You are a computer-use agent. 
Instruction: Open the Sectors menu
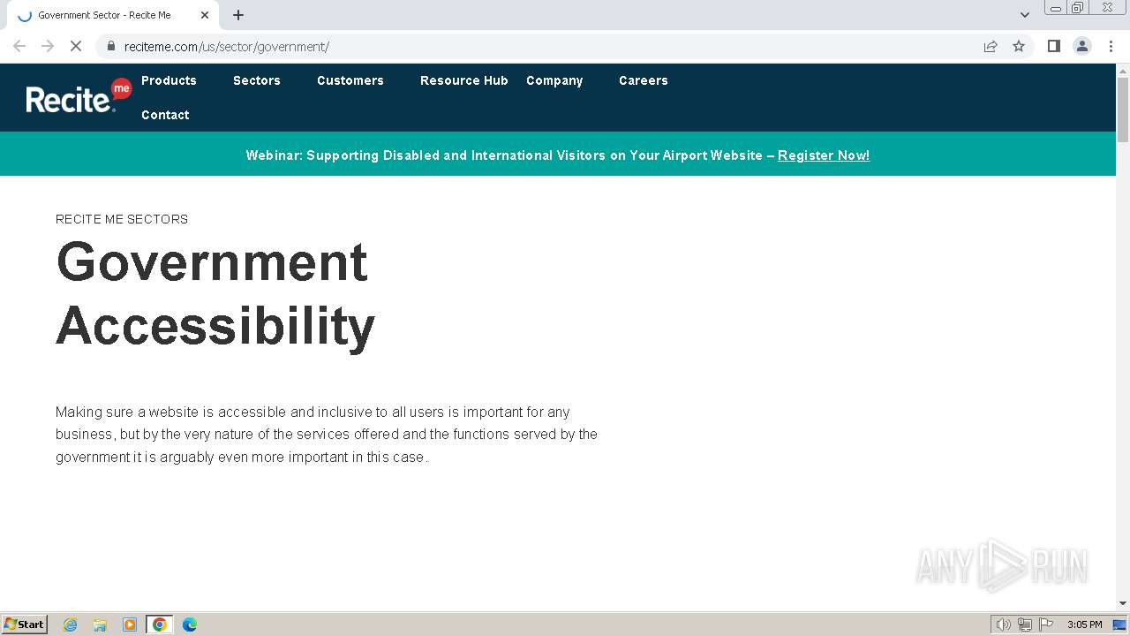pos(257,80)
